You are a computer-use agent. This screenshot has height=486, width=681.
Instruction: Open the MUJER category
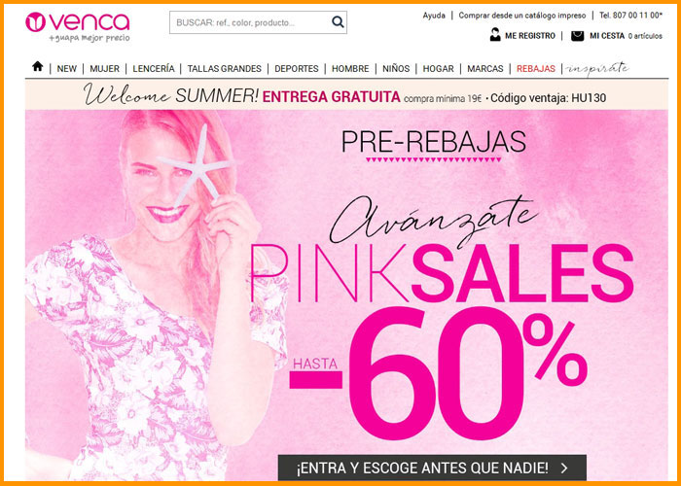105,69
